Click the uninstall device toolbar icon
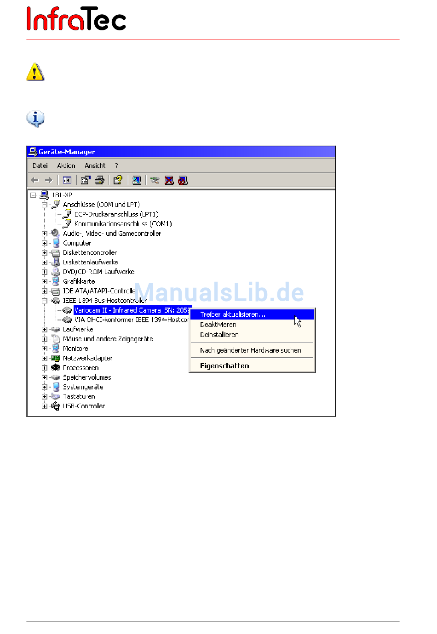The image size is (437, 634). [169, 180]
